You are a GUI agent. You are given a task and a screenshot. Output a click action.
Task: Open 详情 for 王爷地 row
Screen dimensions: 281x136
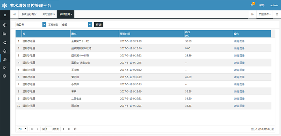point(236,70)
